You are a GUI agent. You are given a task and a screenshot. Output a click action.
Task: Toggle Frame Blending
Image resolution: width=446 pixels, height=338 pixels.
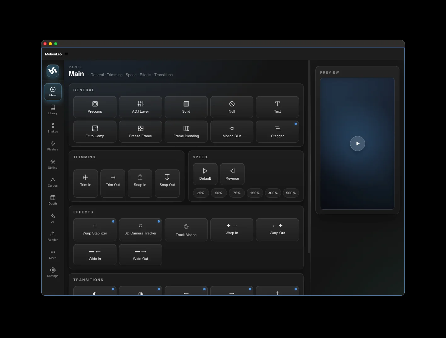186,132
